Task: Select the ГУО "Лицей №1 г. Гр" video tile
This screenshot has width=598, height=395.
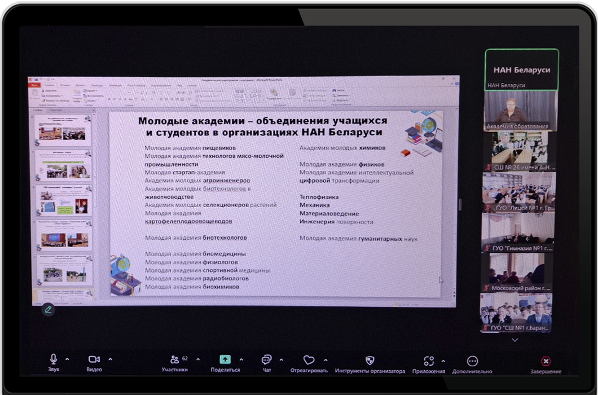Action: point(518,192)
